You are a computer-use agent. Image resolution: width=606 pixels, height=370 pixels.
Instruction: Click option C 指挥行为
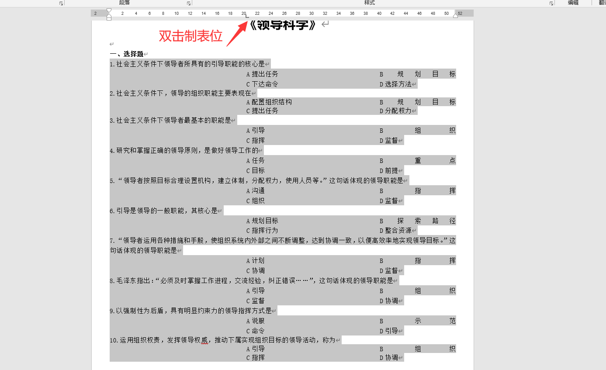point(262,231)
